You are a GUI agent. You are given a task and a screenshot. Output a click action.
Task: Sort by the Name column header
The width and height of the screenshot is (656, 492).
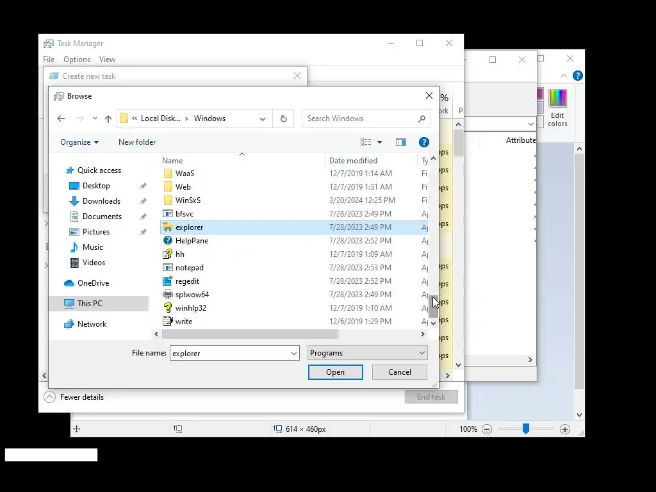(243, 161)
